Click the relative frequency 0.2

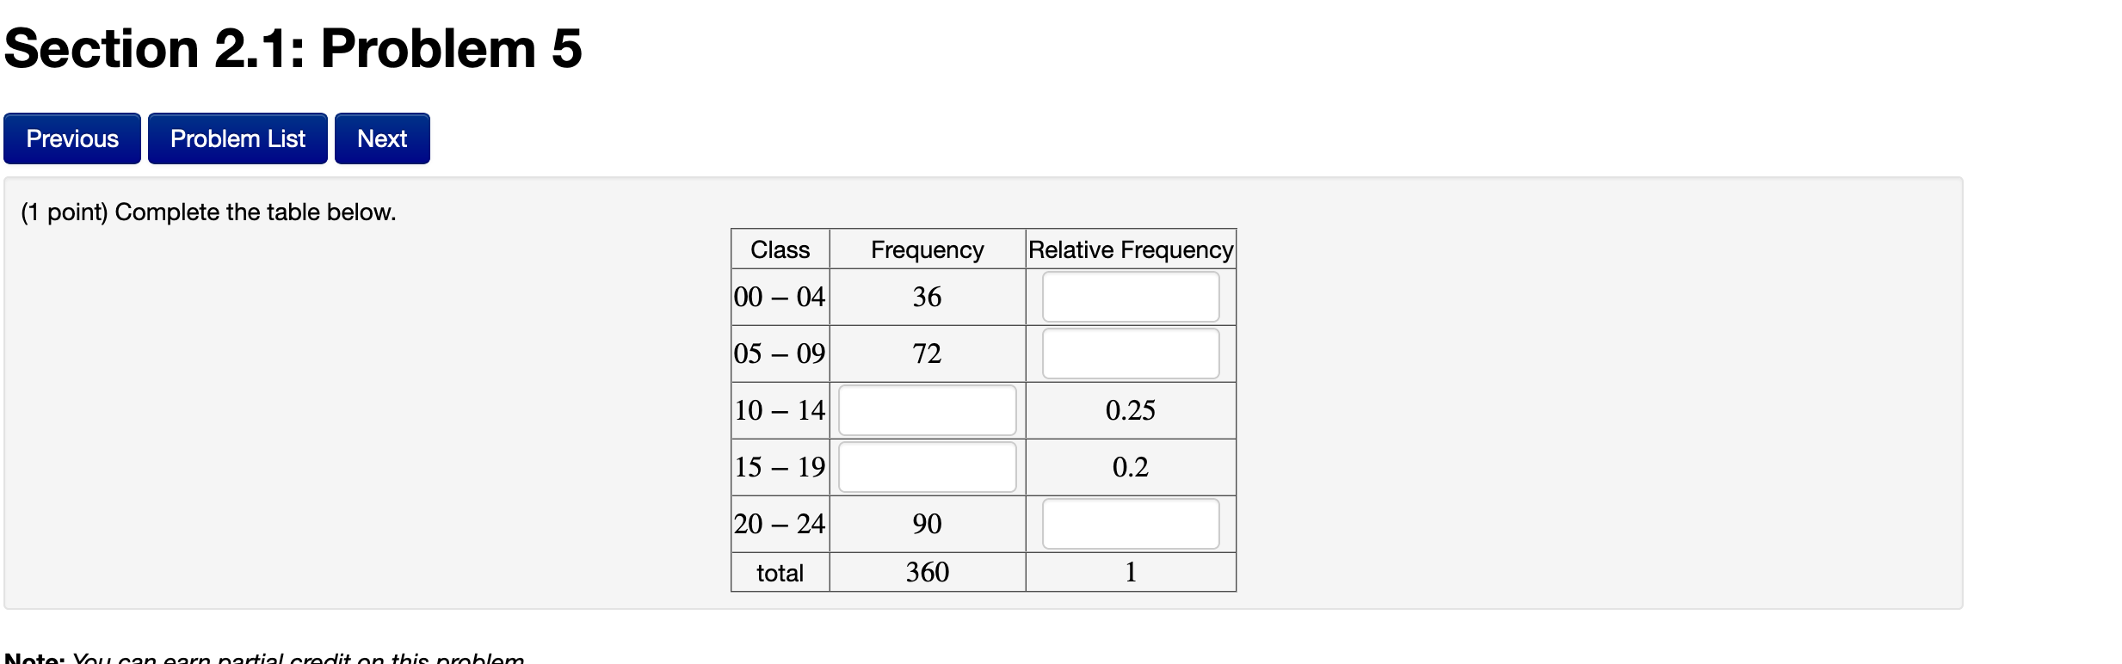click(x=1130, y=466)
